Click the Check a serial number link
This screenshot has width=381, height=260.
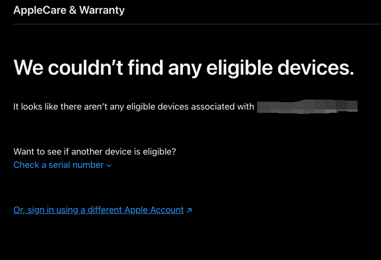pos(58,165)
